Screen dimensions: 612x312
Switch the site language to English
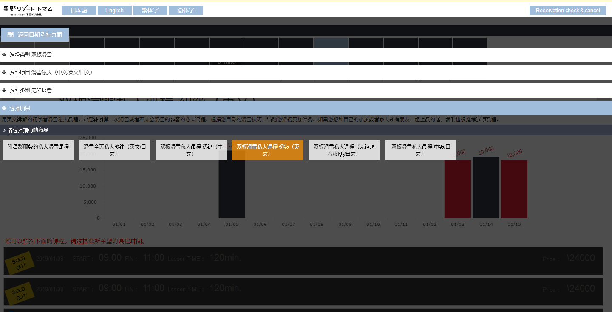tap(114, 10)
